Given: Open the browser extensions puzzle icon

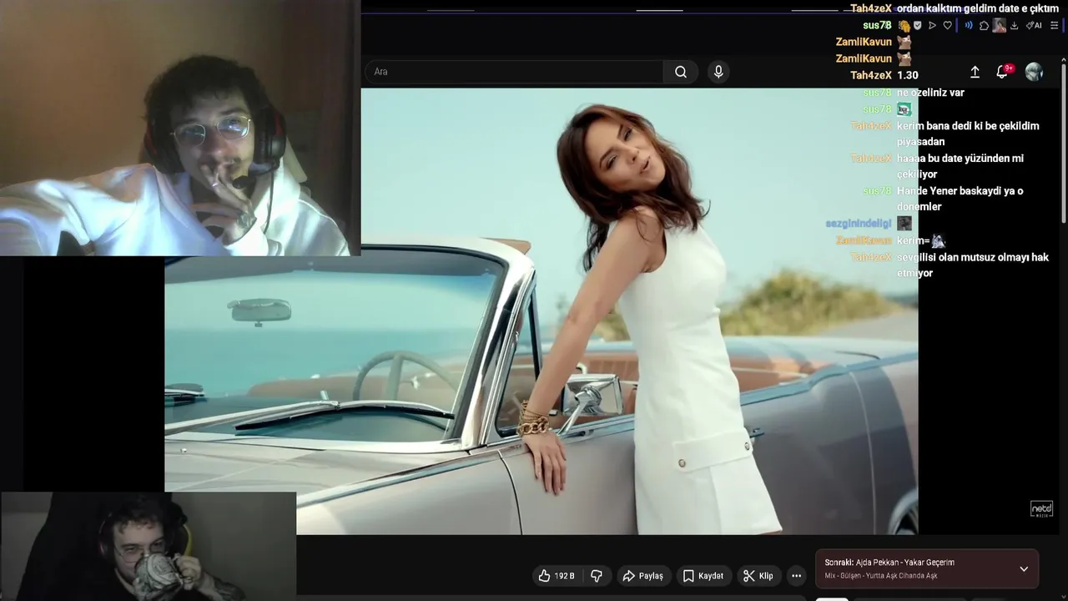Looking at the screenshot, I should (x=984, y=26).
